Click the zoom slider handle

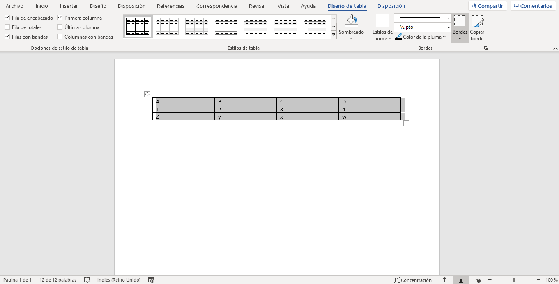click(x=514, y=280)
